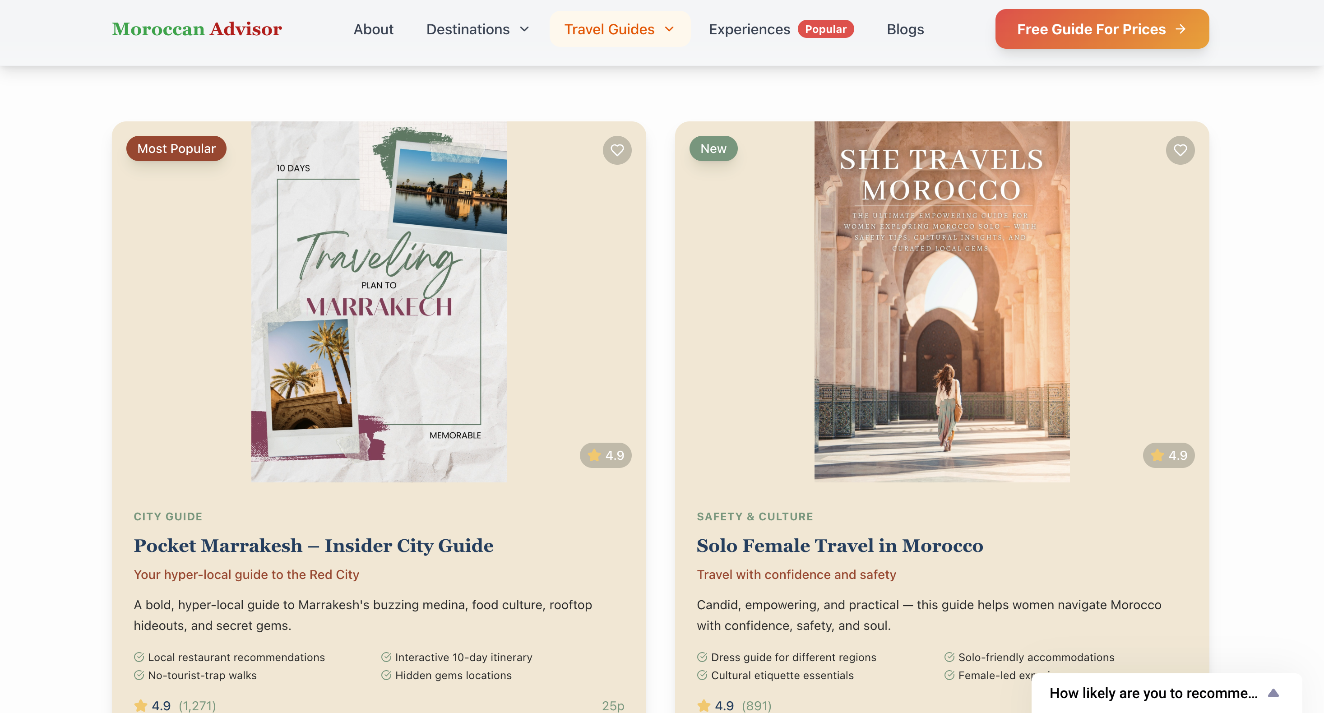Click the star next to the 1,271 review rating
Screen dimensions: 1324x713
[x=140, y=705]
